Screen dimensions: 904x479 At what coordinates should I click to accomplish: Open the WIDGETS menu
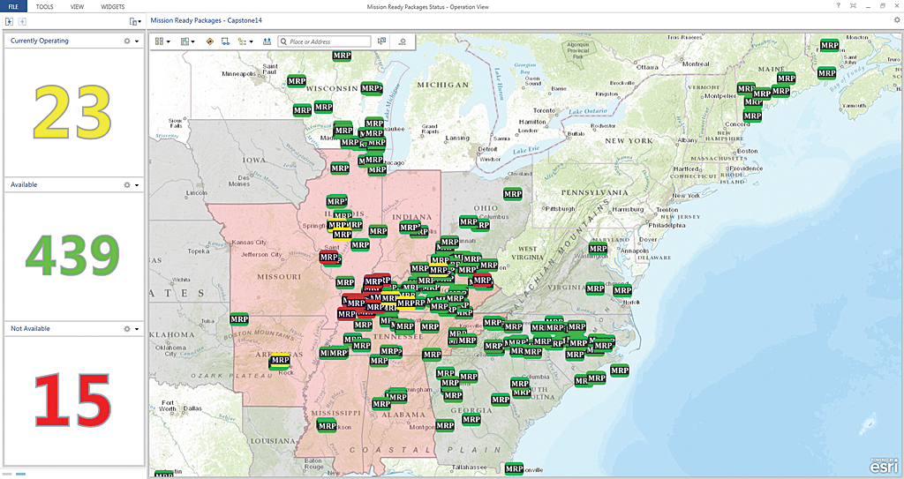pyautogui.click(x=112, y=7)
